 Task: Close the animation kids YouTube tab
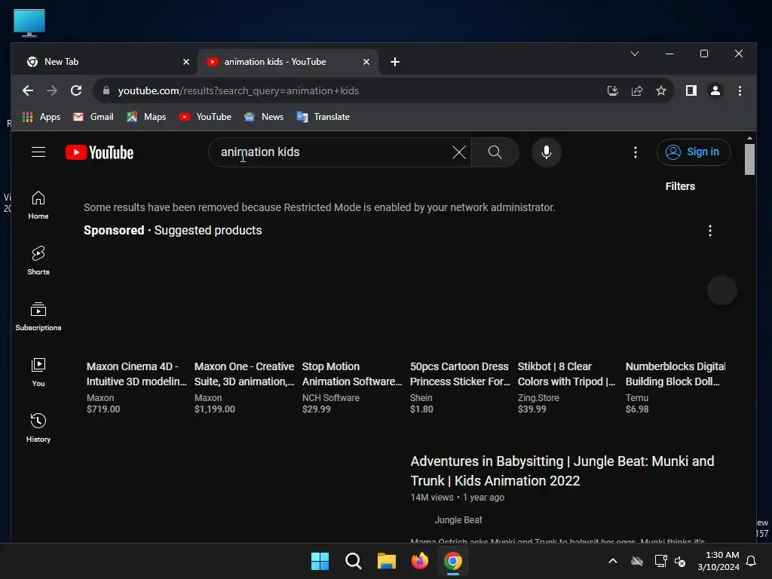[366, 62]
